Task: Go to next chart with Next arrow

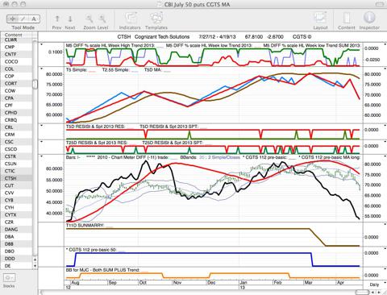Action: click(70, 19)
